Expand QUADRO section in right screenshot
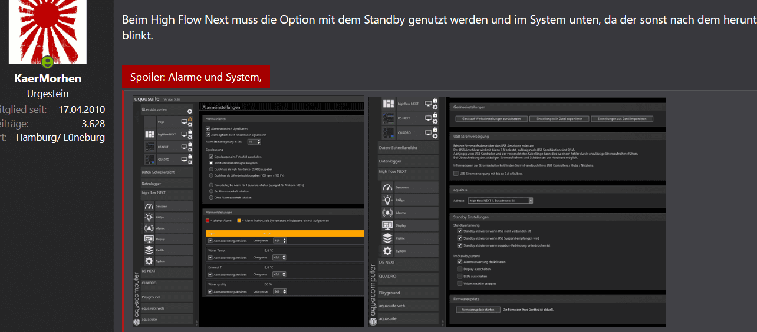This screenshot has width=757, height=332. 408,278
